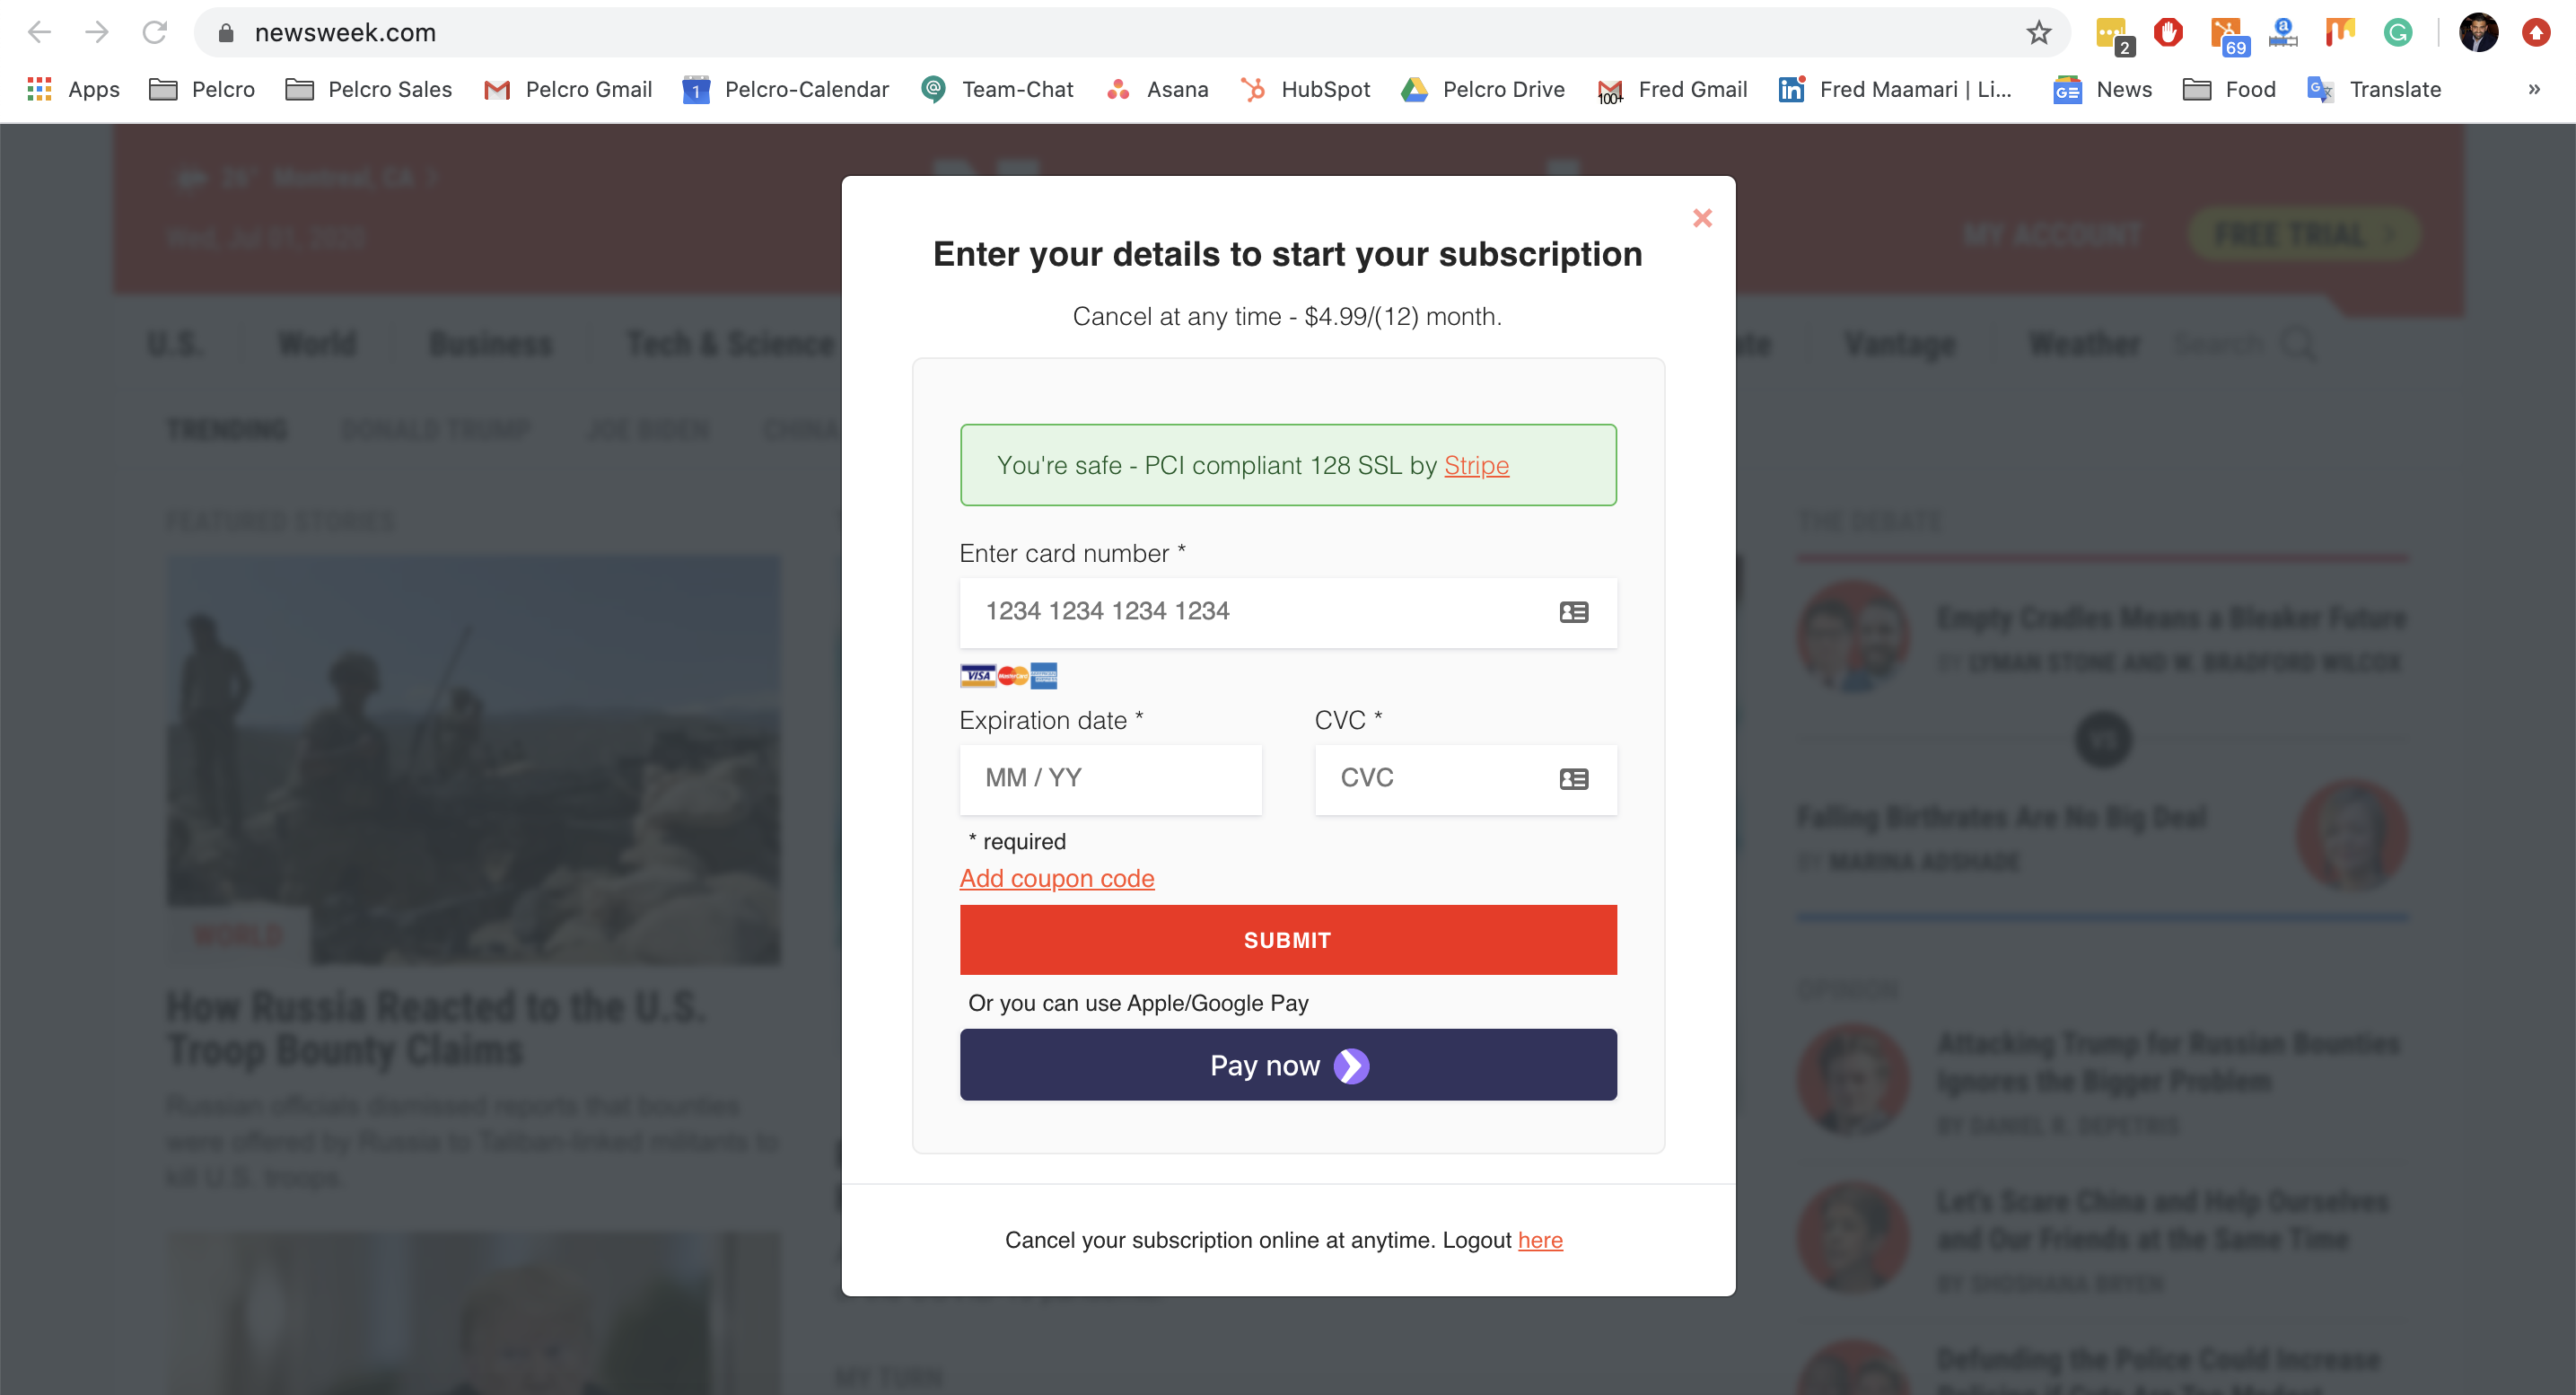Viewport: 2576px width, 1395px height.
Task: Open the Chrome profile avatar
Action: [x=2478, y=33]
